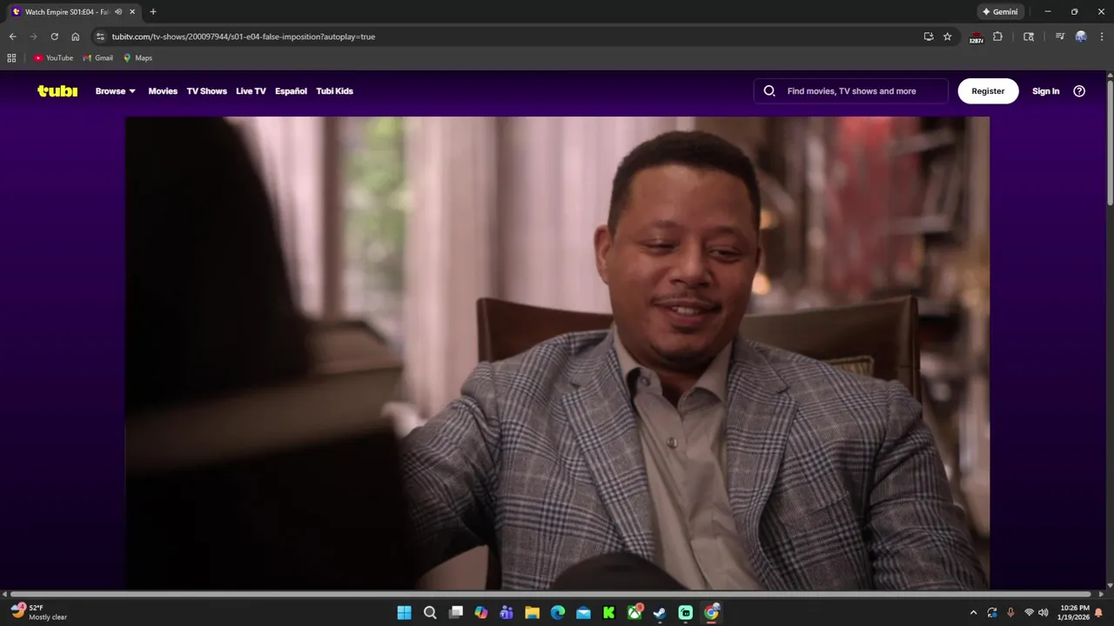
Task: Click the Sign In link
Action: point(1045,91)
